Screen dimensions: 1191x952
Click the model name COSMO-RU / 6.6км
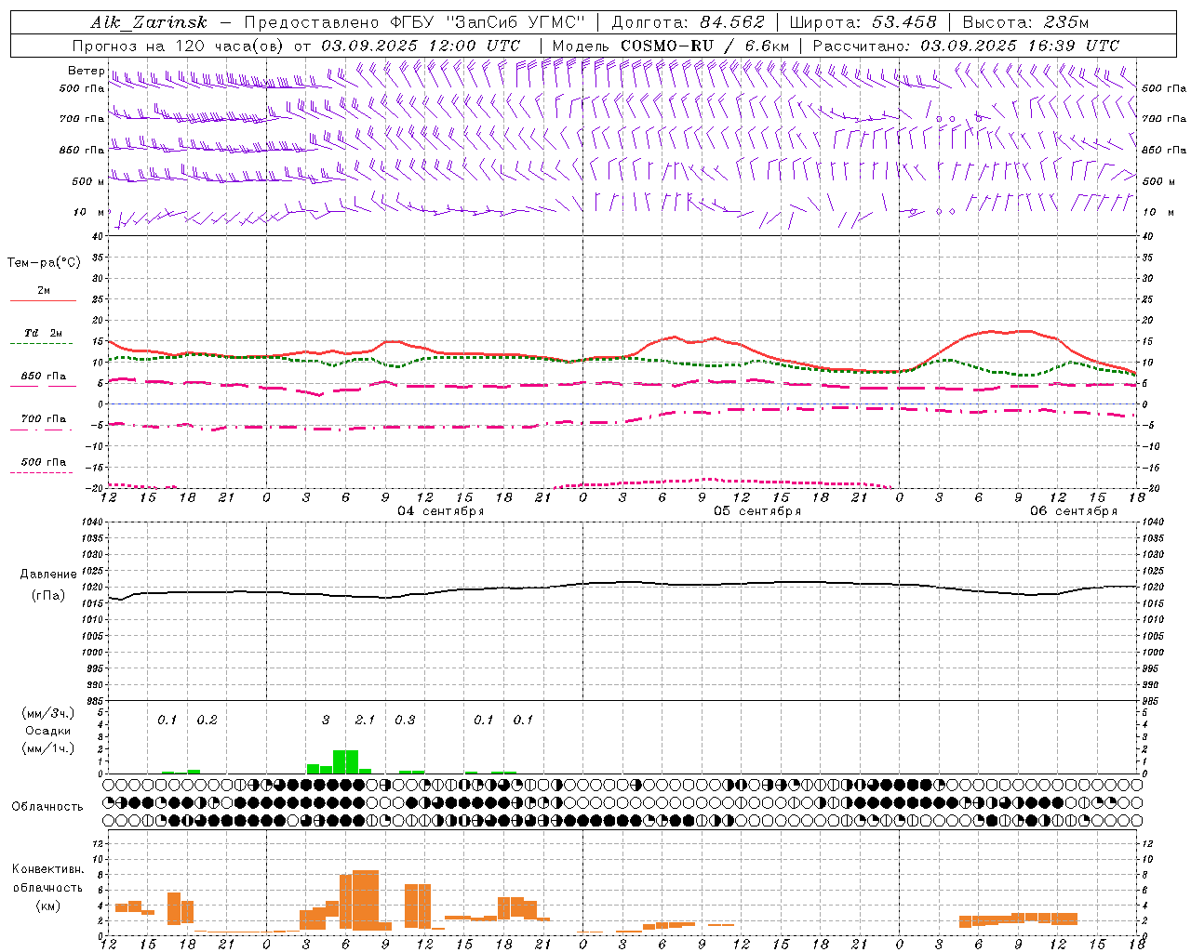pos(704,45)
